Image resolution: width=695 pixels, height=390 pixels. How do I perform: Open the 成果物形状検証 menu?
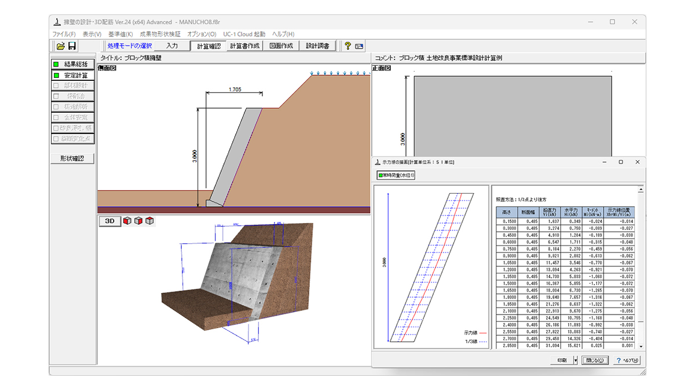point(160,34)
